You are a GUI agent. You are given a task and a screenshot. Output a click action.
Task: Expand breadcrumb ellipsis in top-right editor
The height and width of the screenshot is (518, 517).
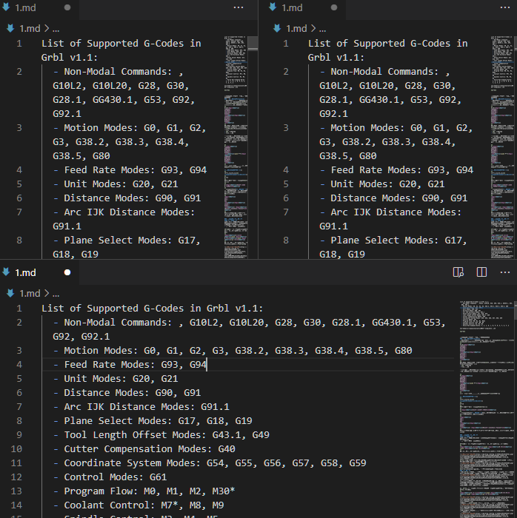(323, 30)
